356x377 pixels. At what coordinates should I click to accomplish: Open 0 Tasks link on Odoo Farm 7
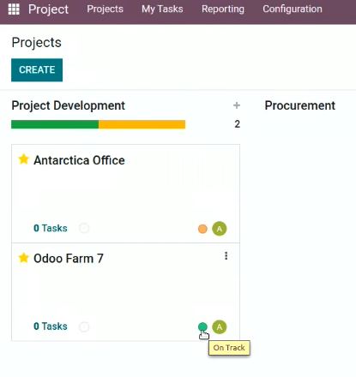[x=51, y=326]
